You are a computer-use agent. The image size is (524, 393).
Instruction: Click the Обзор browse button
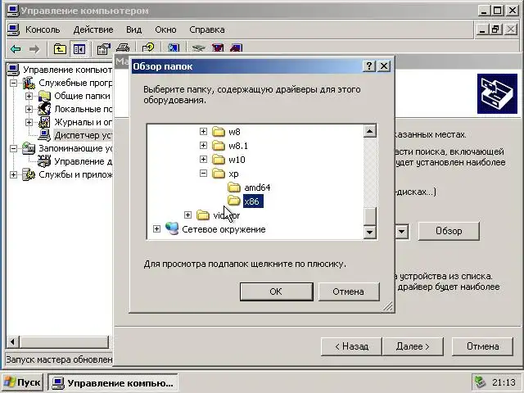(x=449, y=231)
